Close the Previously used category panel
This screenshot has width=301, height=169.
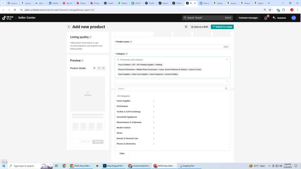tap(227, 59)
